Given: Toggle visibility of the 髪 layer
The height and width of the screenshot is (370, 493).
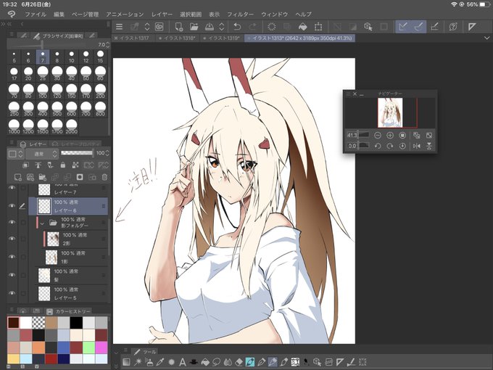Looking at the screenshot, I should 12,275.
